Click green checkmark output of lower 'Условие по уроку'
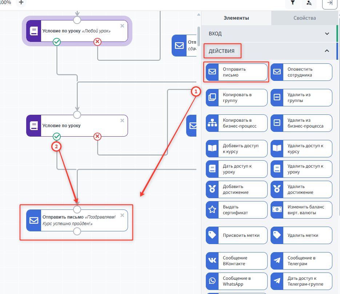 pos(57,137)
